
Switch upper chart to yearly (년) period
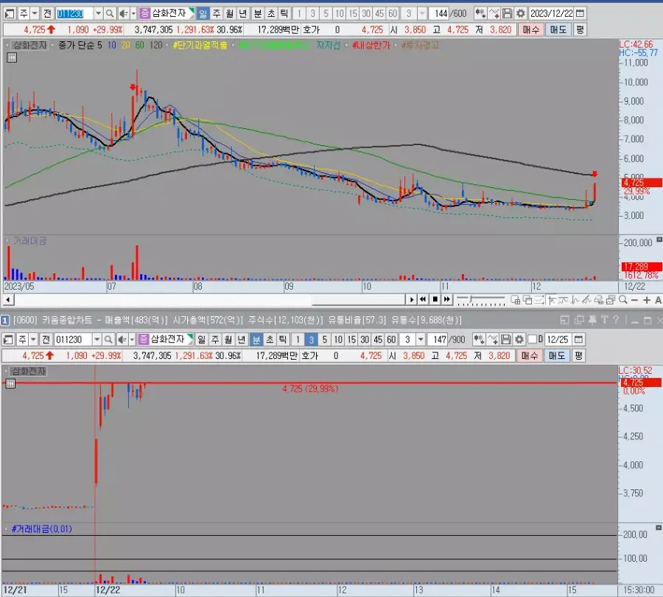point(242,13)
